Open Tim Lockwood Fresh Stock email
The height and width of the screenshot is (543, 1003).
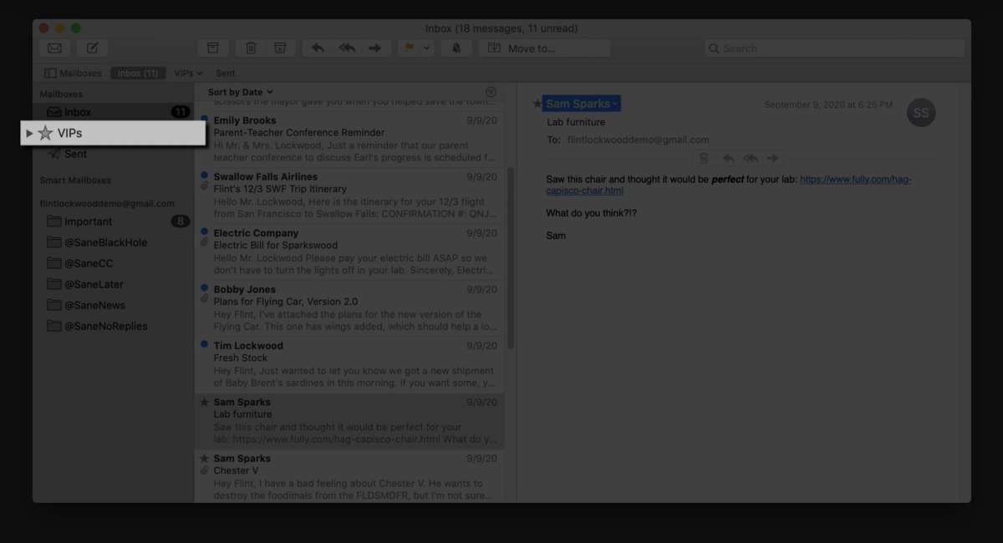349,364
